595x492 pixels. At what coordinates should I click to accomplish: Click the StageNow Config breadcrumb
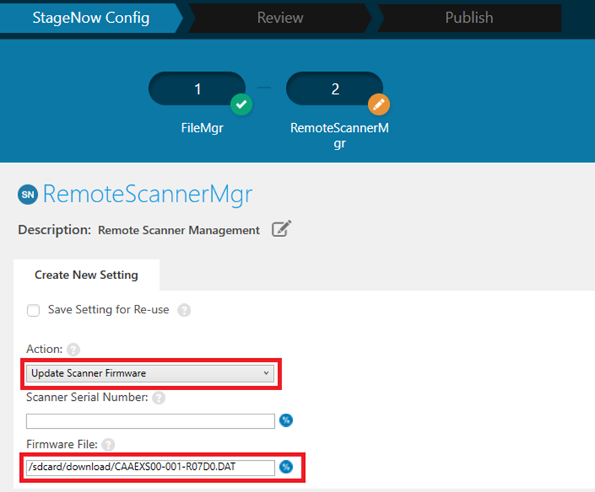pos(90,17)
